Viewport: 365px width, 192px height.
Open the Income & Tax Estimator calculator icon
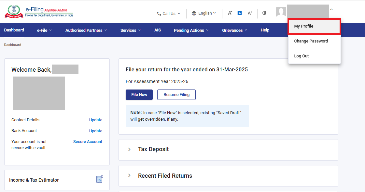point(100,179)
